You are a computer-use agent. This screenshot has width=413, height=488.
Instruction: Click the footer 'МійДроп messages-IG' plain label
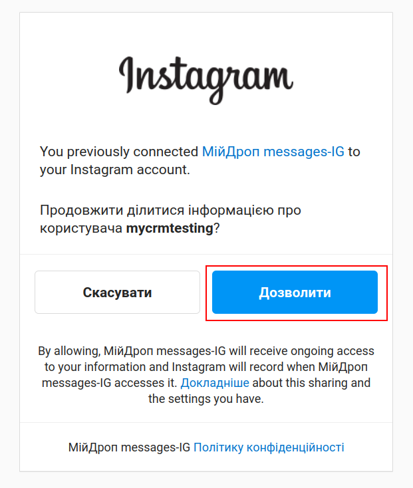coord(129,447)
